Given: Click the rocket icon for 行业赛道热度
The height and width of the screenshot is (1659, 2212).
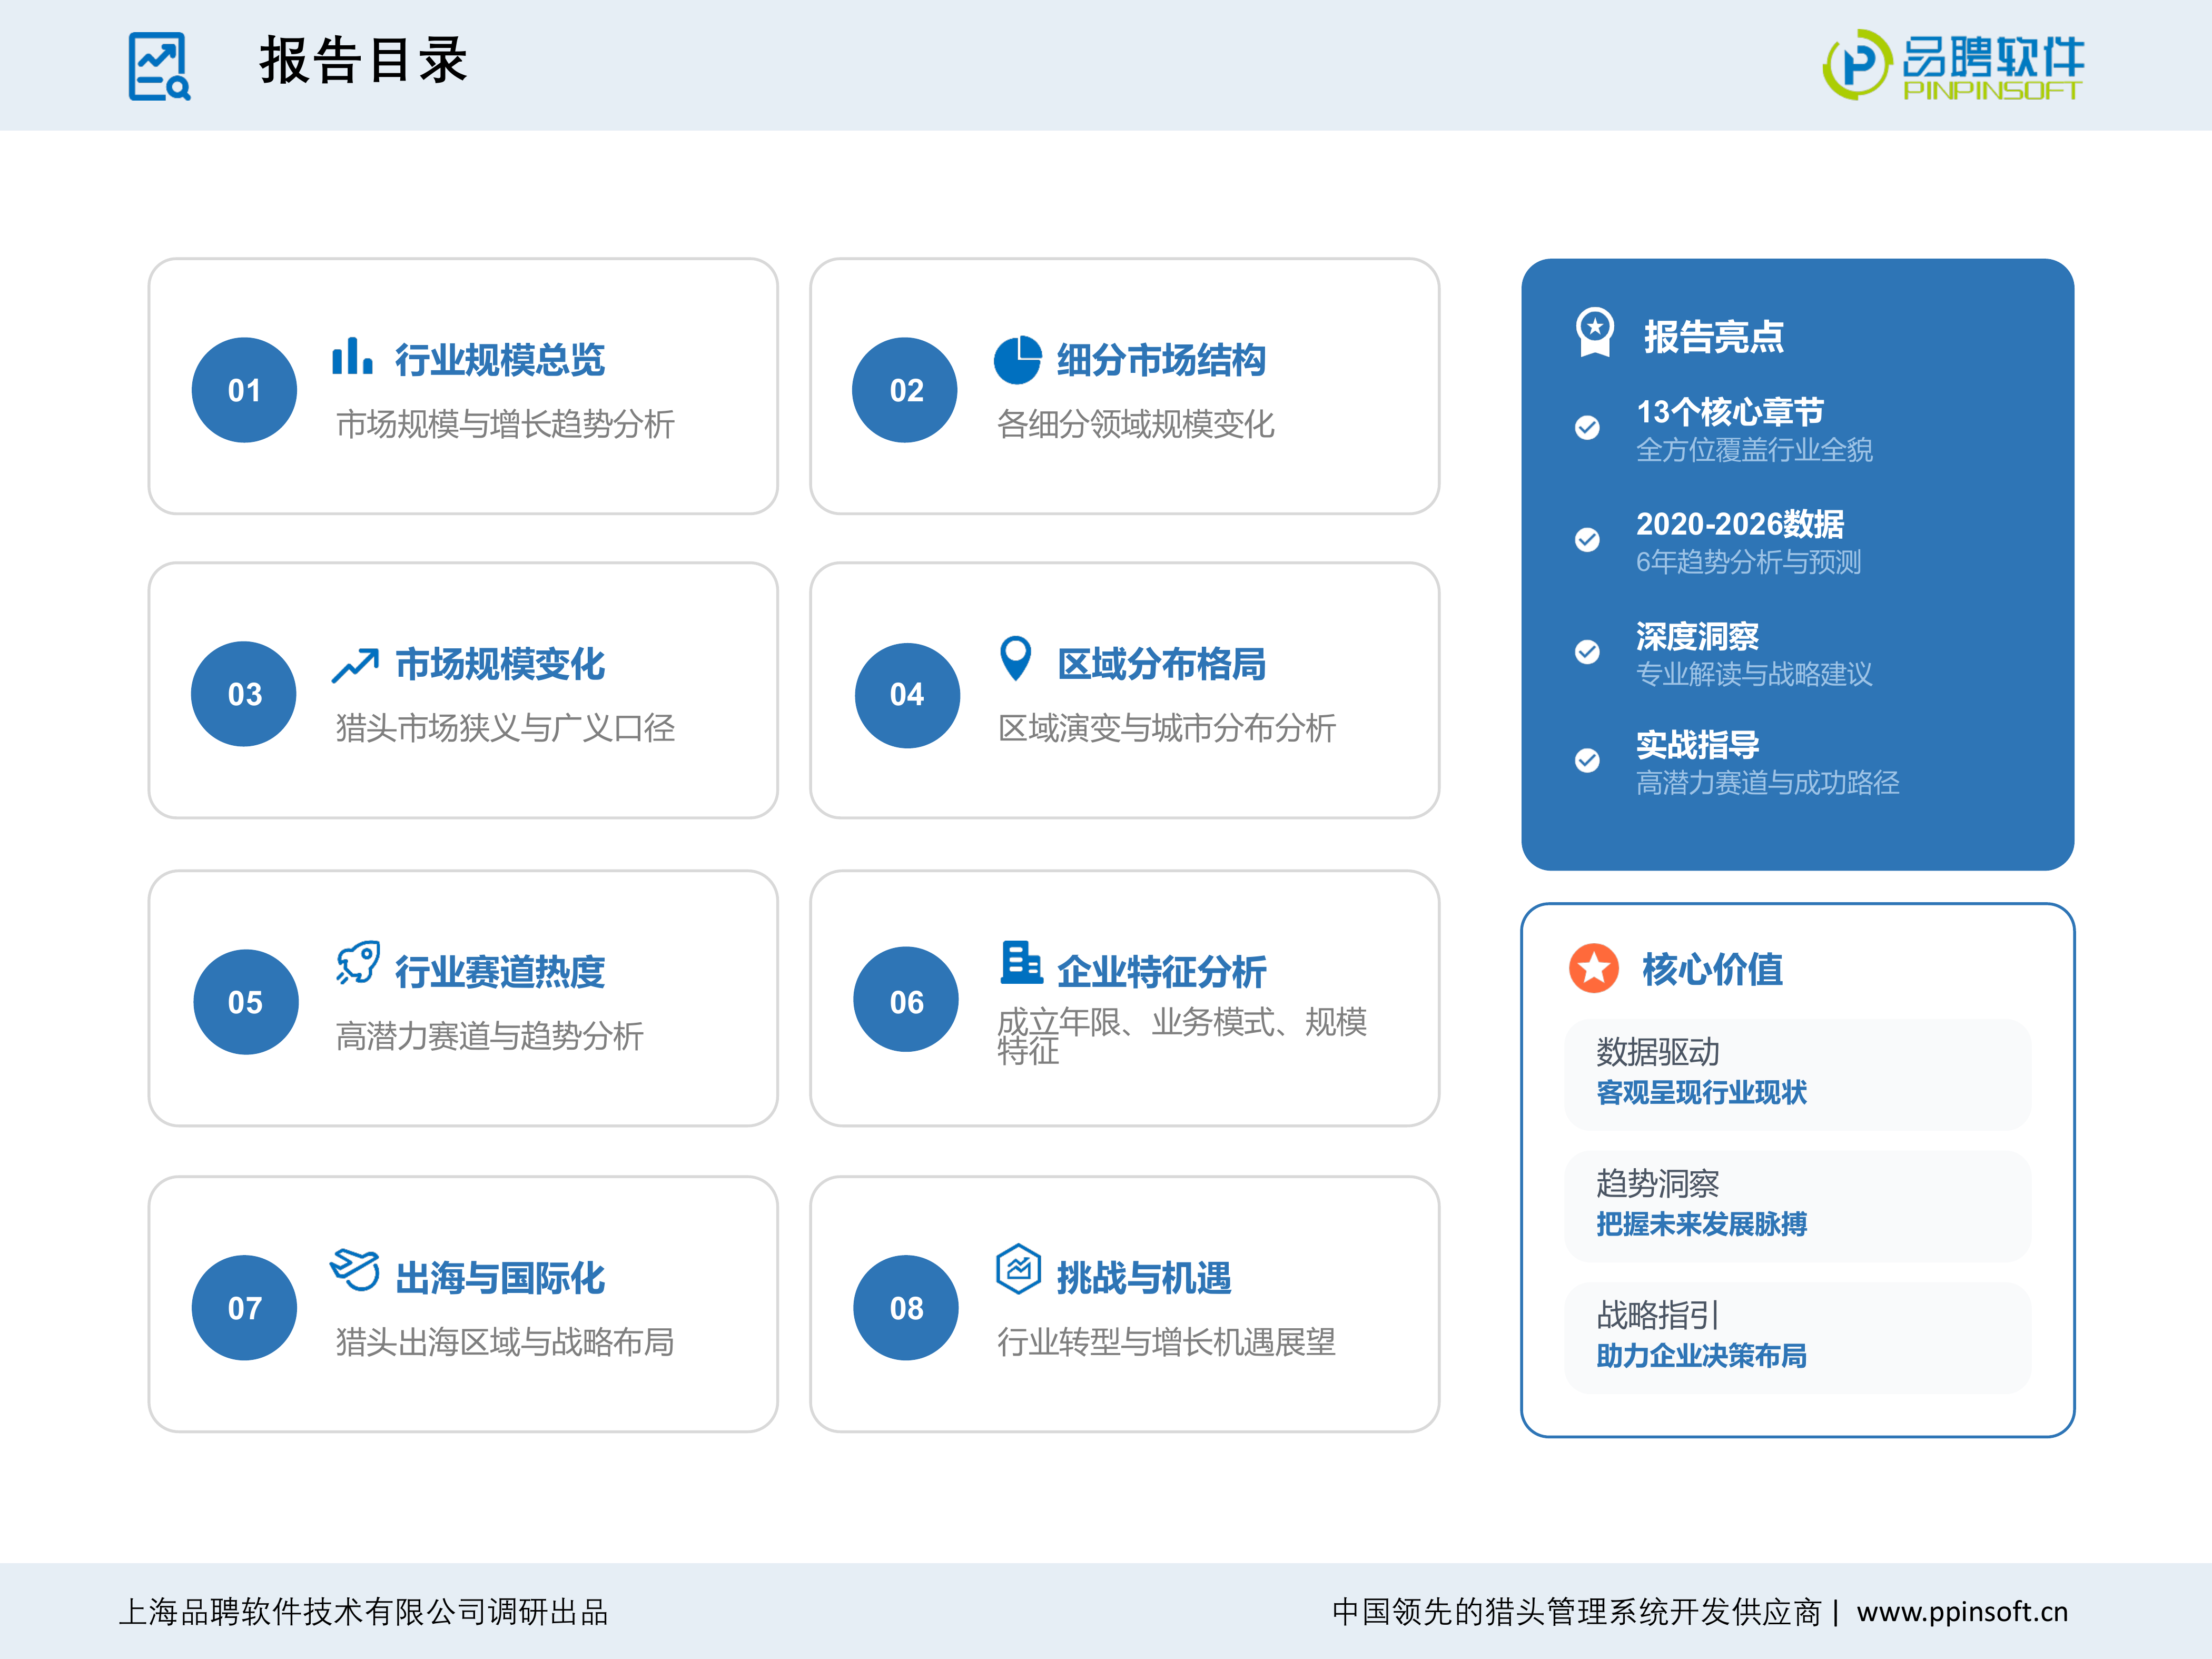Looking at the screenshot, I should pyautogui.click(x=358, y=963).
